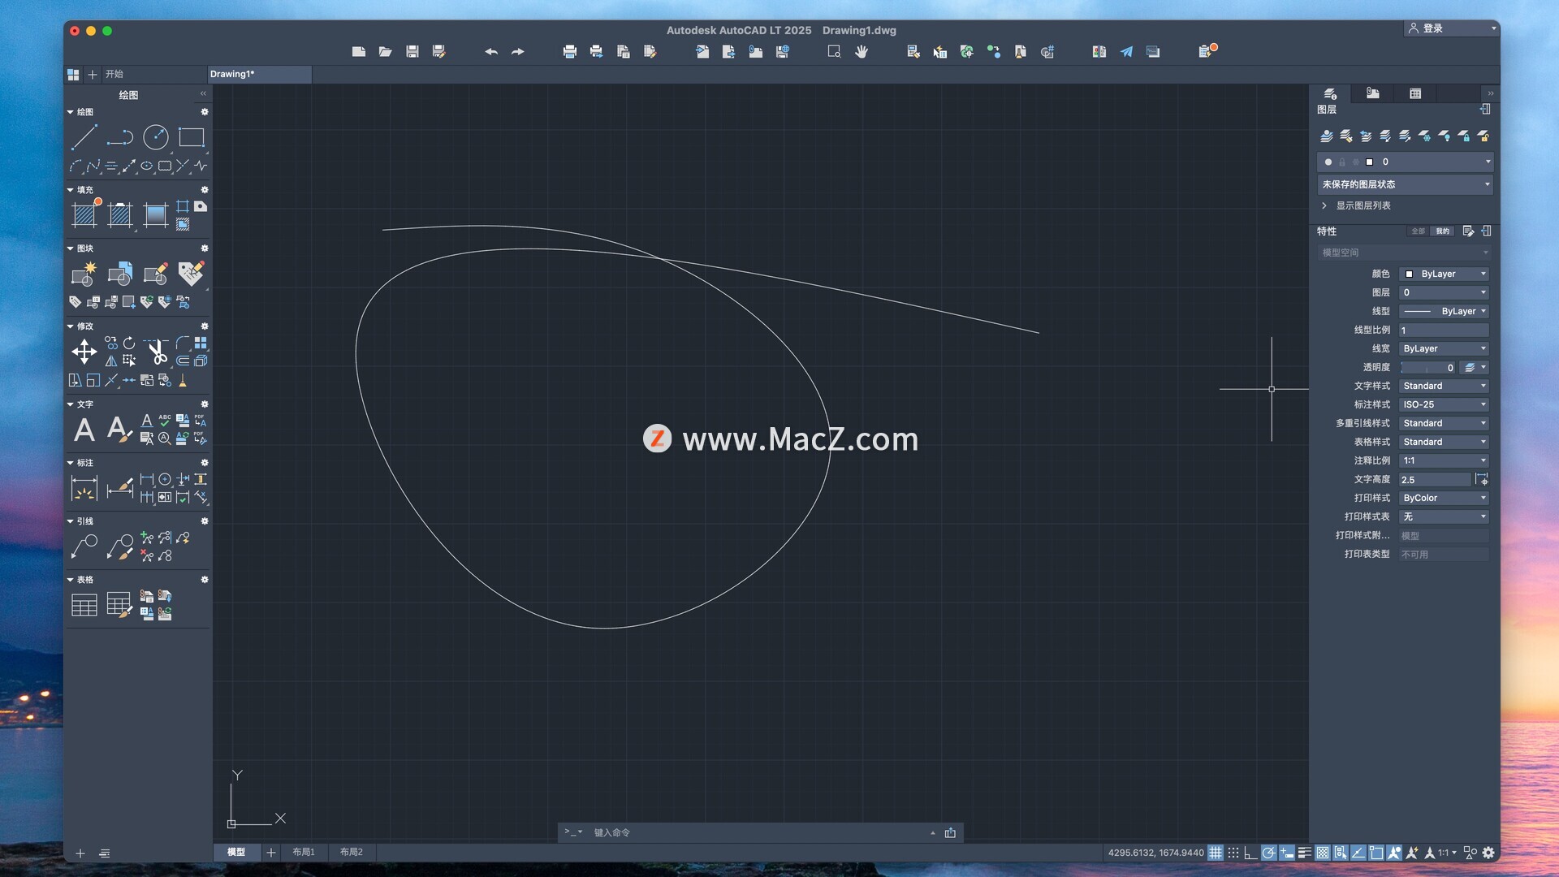Toggle grid display in status bar
Viewport: 1559px width, 877px height.
coord(1216,853)
